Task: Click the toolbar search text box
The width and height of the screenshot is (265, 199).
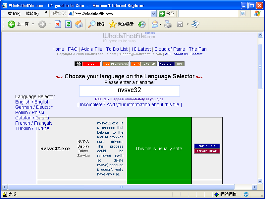Action: tap(208, 14)
